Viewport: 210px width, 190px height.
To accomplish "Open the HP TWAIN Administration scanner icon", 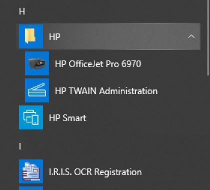I will click(37, 90).
